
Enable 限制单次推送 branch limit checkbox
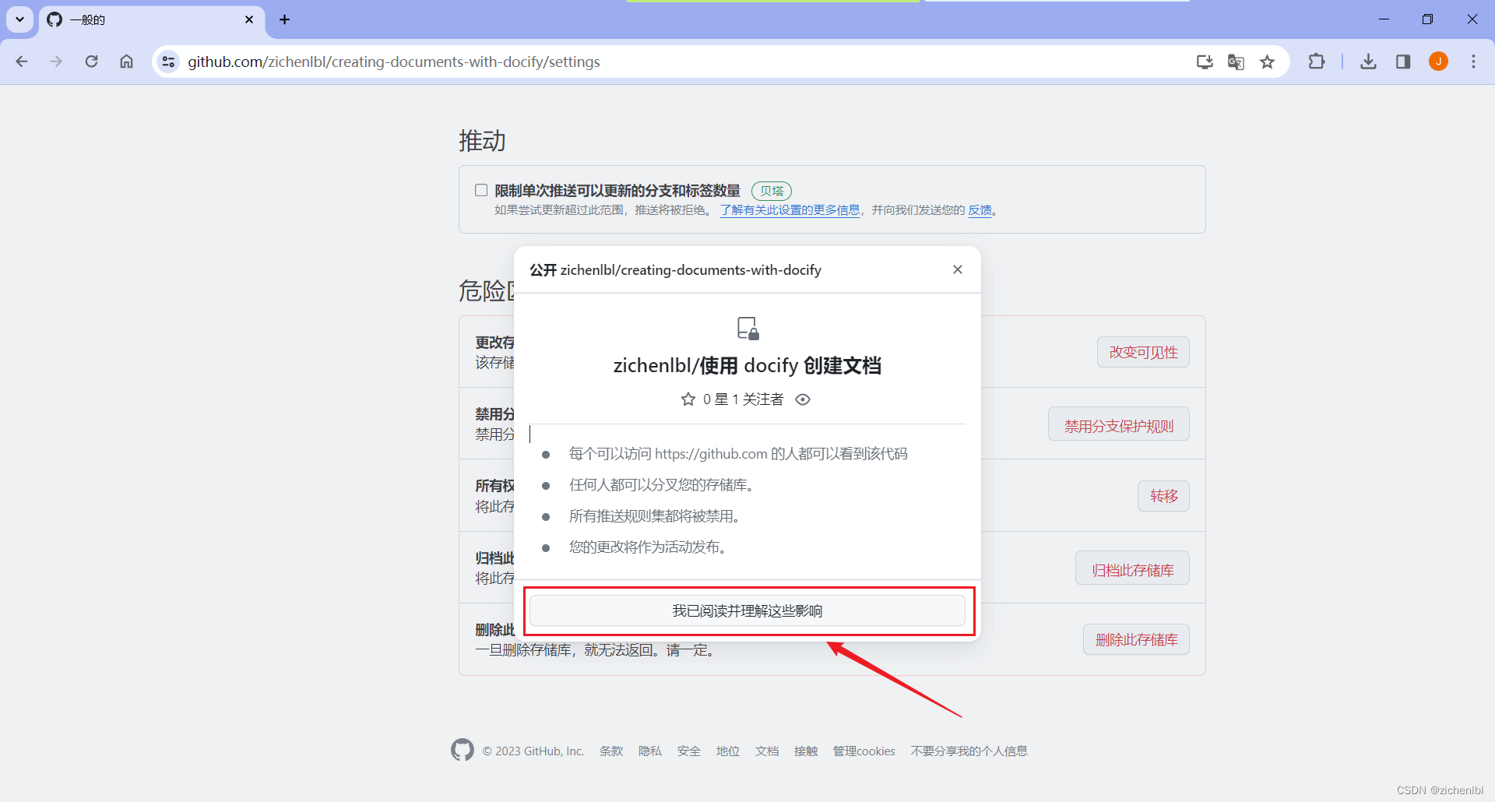481,190
